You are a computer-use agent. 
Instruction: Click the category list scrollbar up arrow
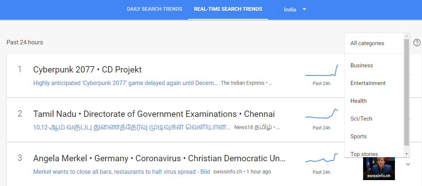[407, 36]
